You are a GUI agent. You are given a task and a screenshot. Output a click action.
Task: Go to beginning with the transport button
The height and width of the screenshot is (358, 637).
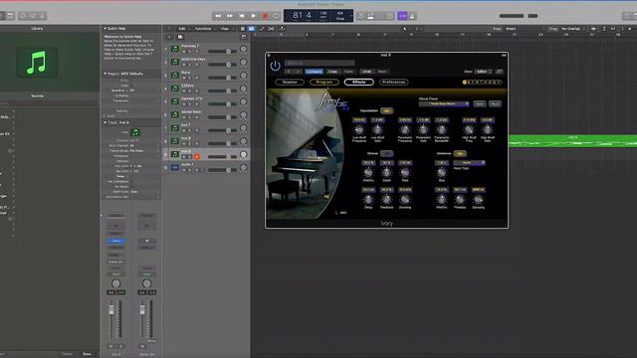241,16
